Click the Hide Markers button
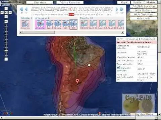 coord(144,10)
